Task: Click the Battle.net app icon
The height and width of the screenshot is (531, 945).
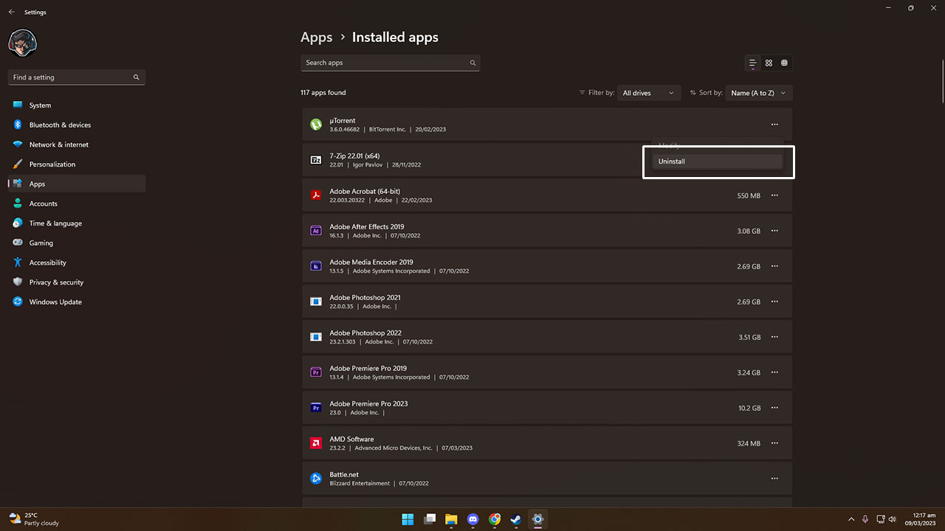Action: [x=316, y=479]
